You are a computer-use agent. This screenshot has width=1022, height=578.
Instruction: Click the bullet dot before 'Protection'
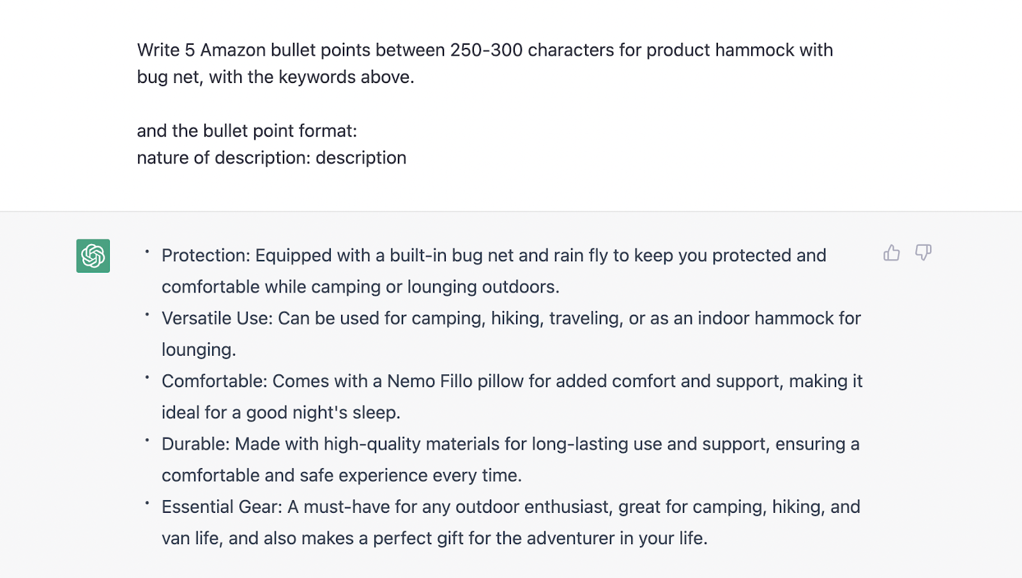(147, 252)
